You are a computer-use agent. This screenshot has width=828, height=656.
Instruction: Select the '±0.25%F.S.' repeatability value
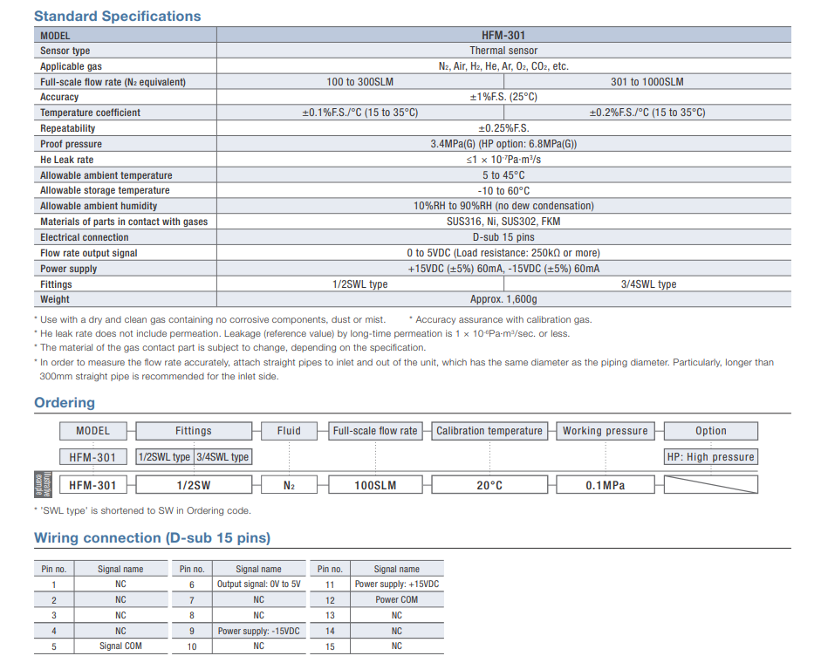point(503,128)
